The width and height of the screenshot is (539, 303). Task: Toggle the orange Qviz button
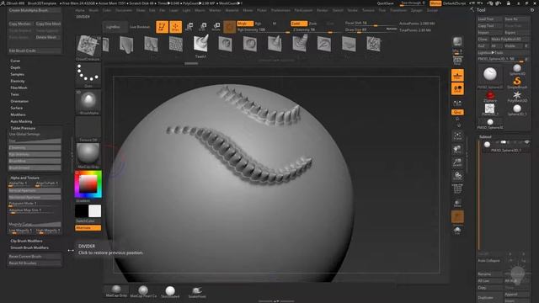coord(457,112)
